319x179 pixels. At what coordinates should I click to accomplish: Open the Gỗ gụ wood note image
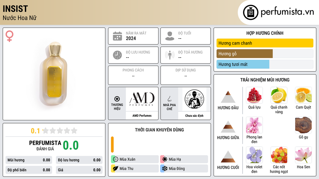point(303,125)
